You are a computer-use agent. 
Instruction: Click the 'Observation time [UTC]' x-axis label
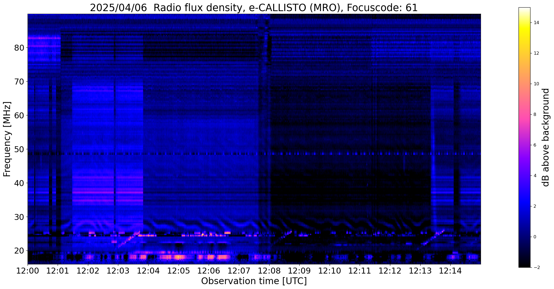254,281
